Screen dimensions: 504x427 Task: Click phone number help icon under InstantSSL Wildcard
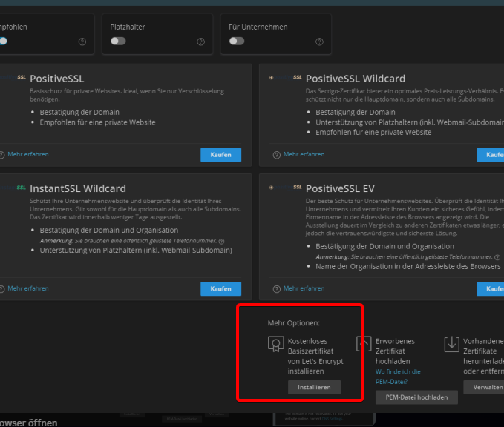coord(221,242)
